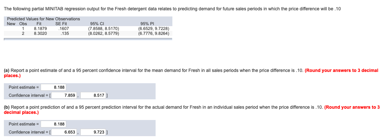Click the Predicted Values for New Observations title
This screenshot has height=140, width=389.
coord(44,19)
